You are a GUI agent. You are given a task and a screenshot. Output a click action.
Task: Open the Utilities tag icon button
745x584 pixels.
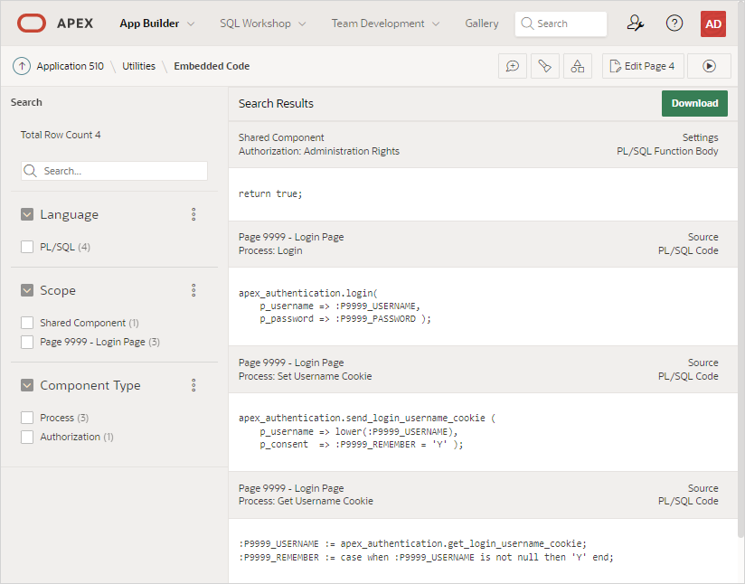(x=544, y=66)
